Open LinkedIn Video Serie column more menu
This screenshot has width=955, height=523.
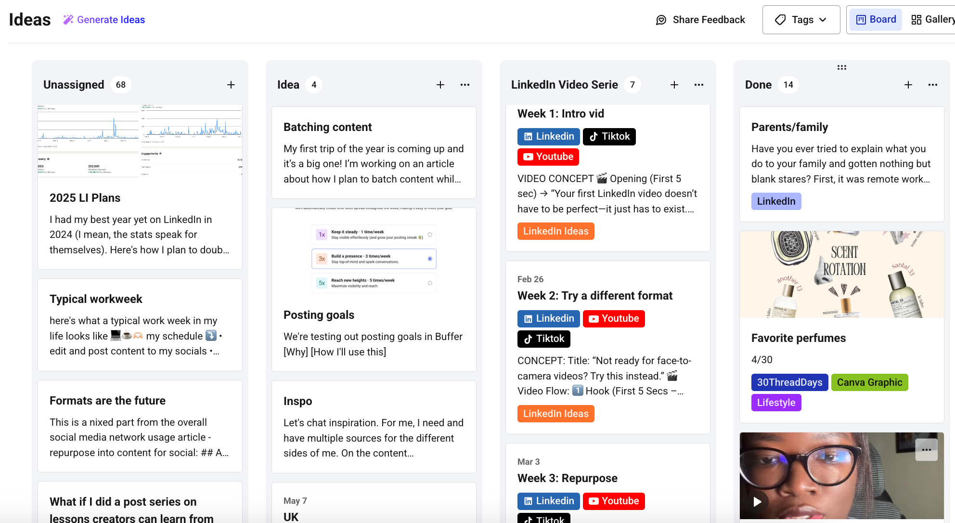699,85
